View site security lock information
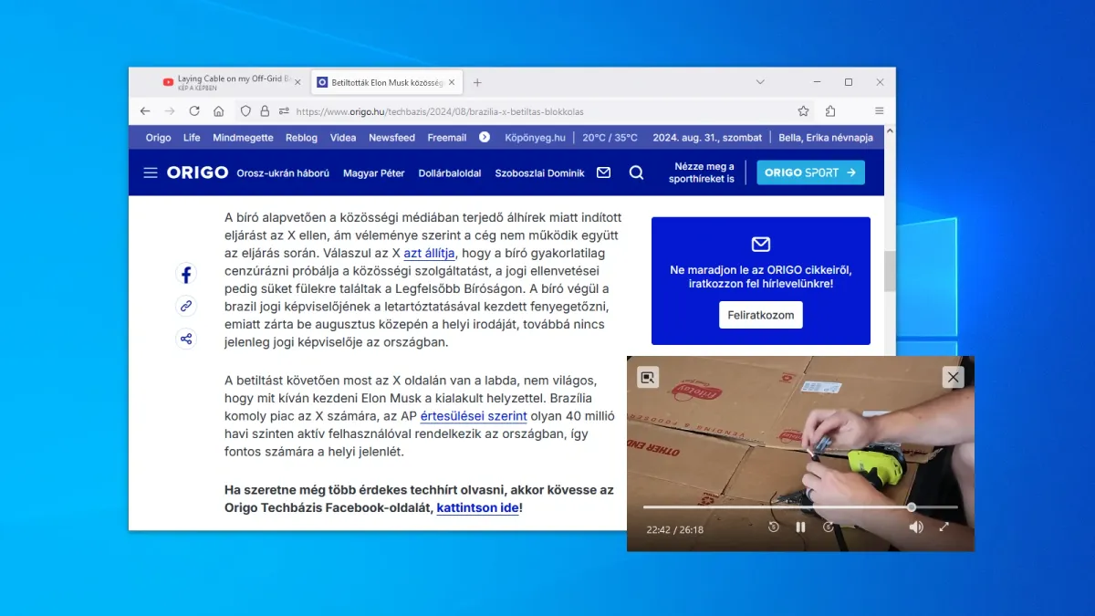Screen dimensions: 1095x616 tap(265, 111)
